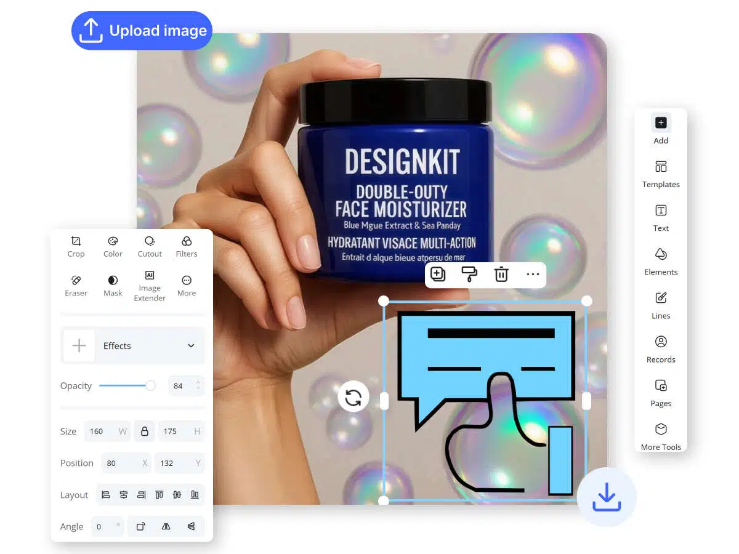Select the Eraser tool
The width and height of the screenshot is (739, 554).
coord(76,286)
